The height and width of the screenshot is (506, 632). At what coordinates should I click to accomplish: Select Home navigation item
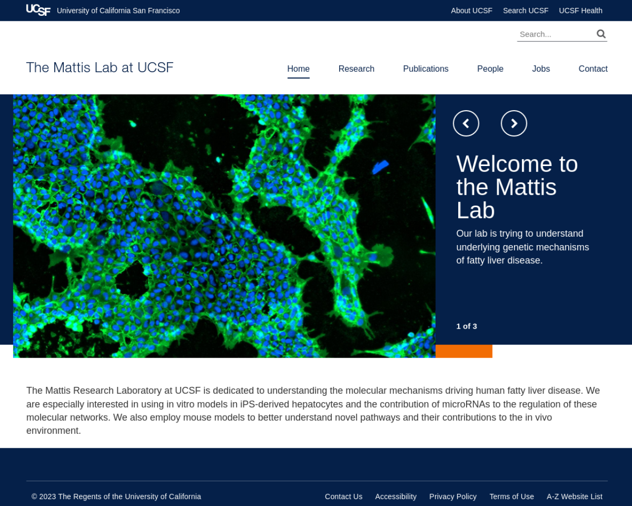tap(298, 69)
